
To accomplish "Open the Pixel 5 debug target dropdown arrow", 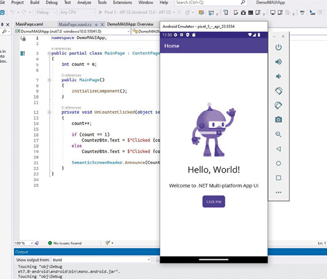I will [174, 12].
